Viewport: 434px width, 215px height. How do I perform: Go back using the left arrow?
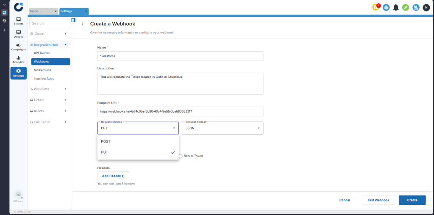point(83,24)
